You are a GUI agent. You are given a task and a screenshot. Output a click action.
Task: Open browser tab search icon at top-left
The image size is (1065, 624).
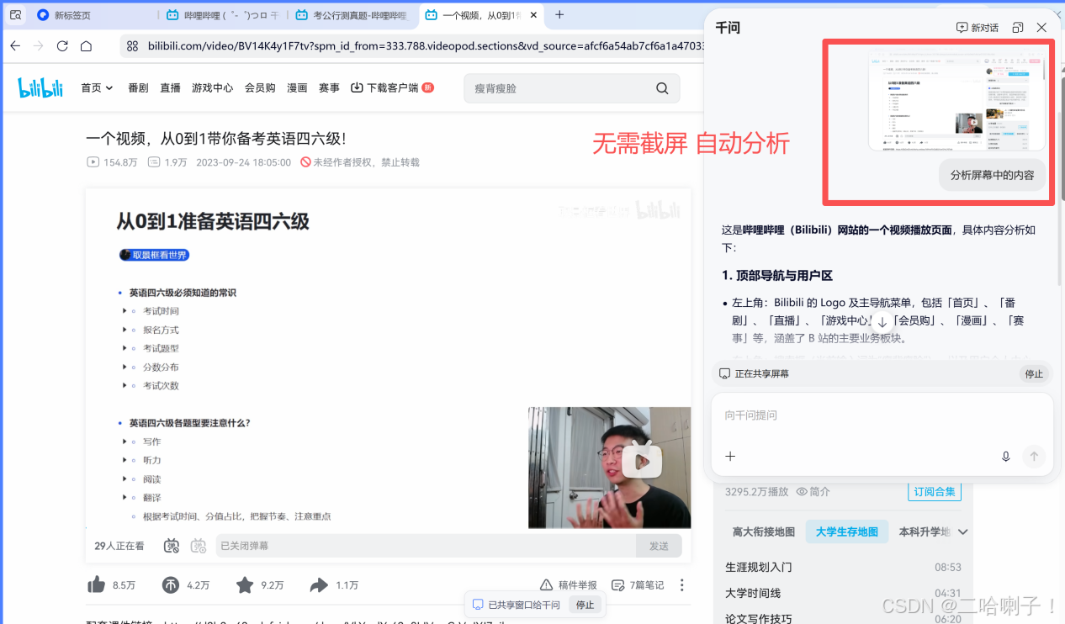(15, 14)
